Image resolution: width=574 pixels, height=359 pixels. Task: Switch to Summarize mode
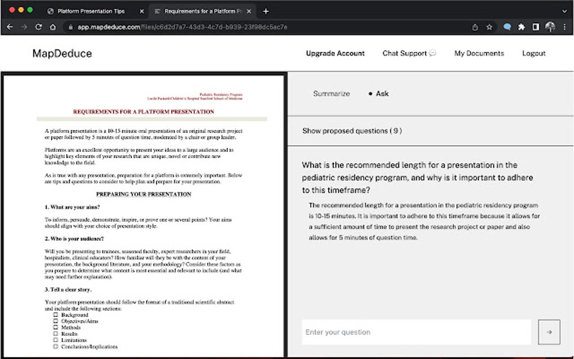pyautogui.click(x=331, y=94)
